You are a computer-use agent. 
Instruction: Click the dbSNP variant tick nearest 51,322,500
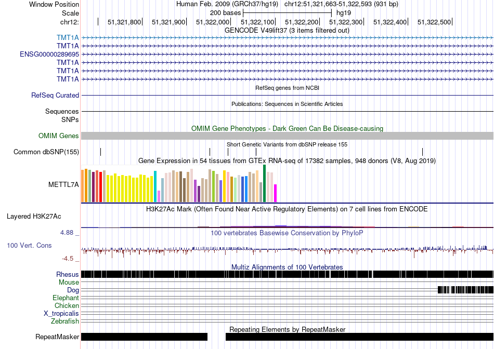click(422, 152)
